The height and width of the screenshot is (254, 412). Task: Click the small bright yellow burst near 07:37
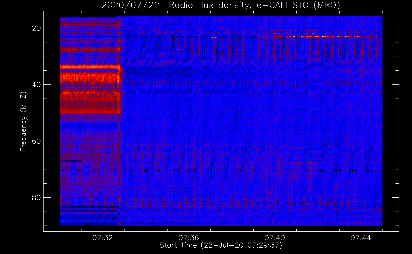pos(214,38)
